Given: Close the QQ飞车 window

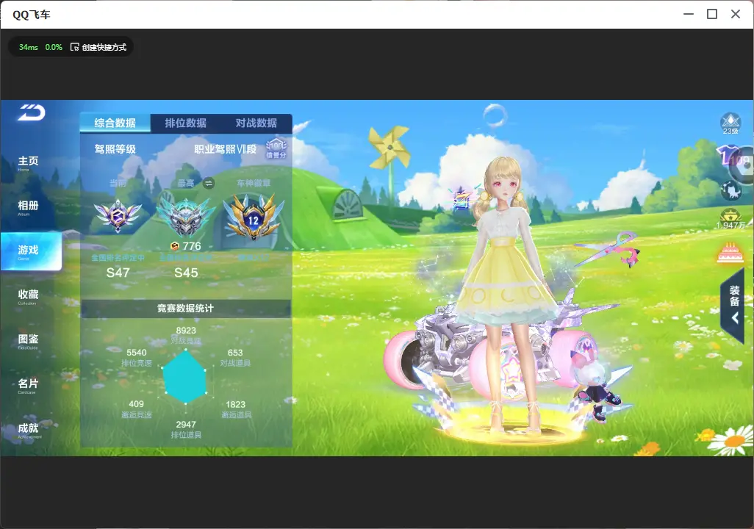Looking at the screenshot, I should 736,14.
